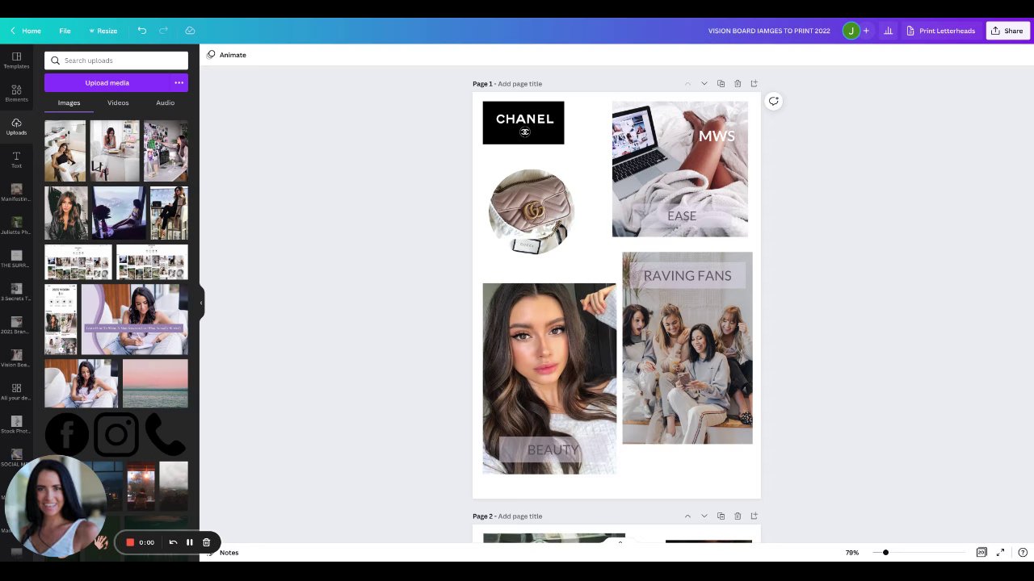Screen dimensions: 1034x581
Task: Duplicate Page 1 using the copy icon
Action: (721, 83)
